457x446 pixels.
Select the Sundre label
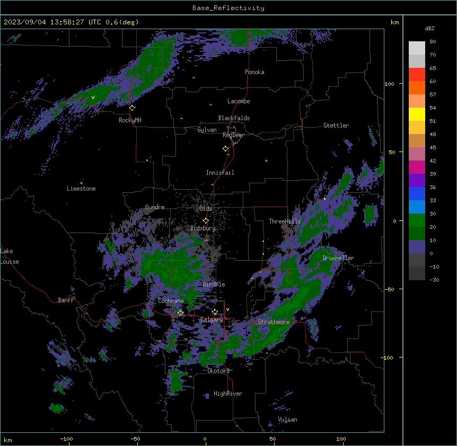(155, 207)
